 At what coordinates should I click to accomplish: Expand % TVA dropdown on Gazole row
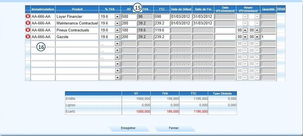click(x=117, y=37)
